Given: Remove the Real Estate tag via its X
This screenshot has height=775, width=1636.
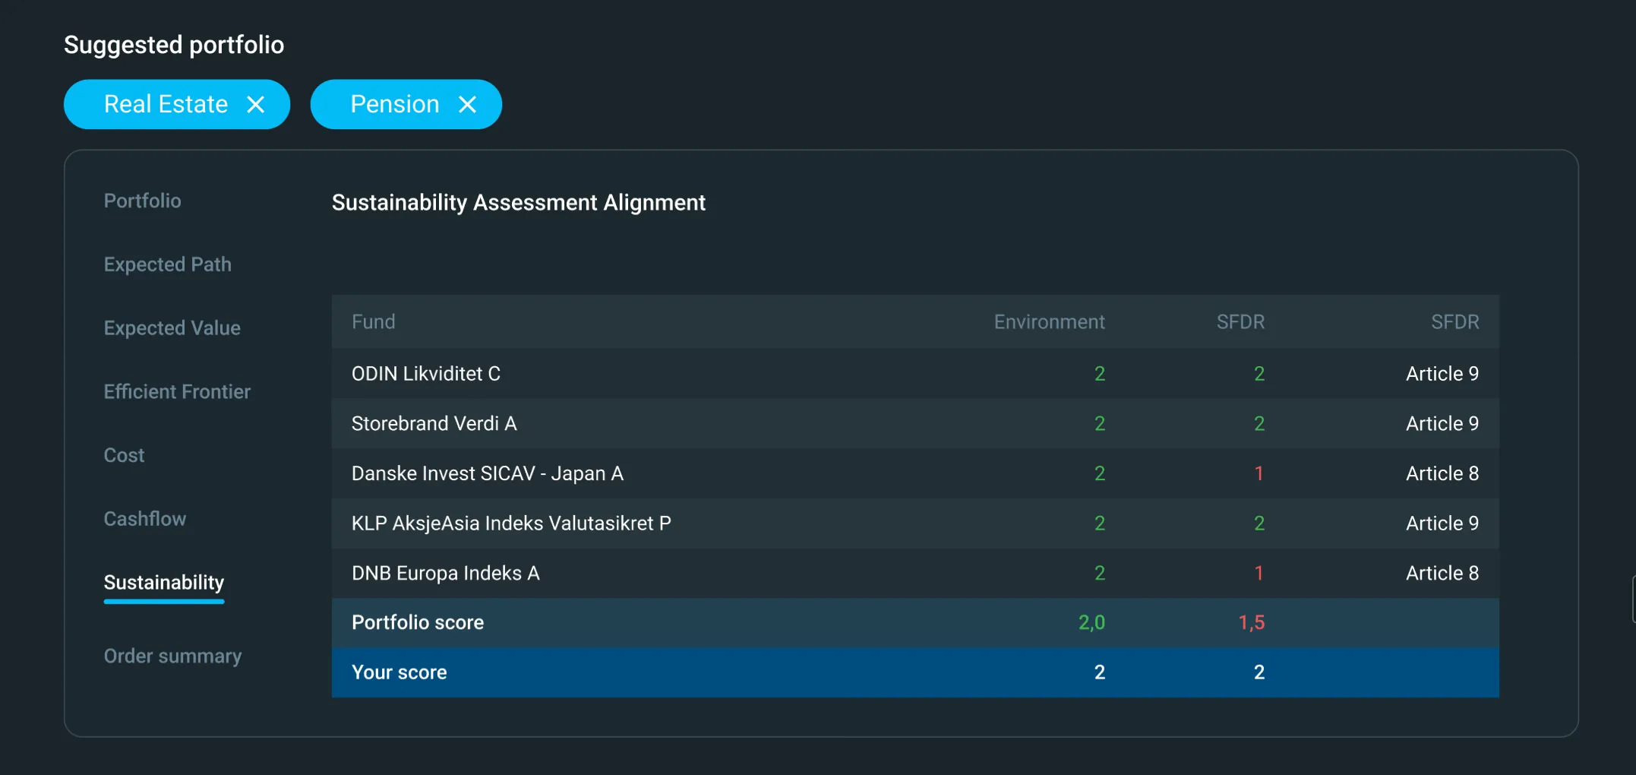Looking at the screenshot, I should 256,104.
